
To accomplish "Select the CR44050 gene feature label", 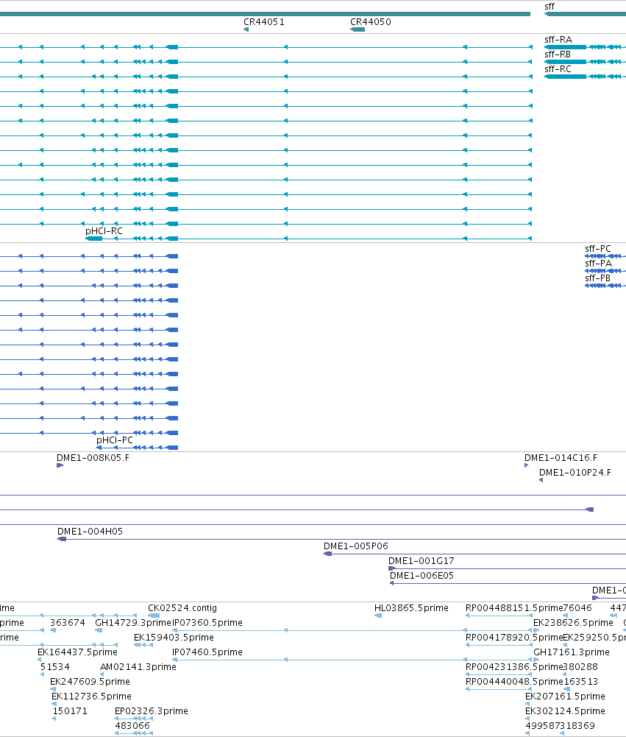I will [371, 22].
